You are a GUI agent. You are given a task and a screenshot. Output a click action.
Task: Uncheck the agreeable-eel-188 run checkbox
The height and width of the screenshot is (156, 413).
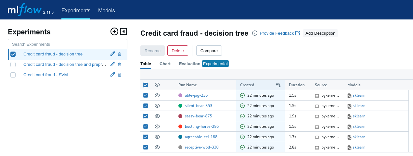point(146,137)
